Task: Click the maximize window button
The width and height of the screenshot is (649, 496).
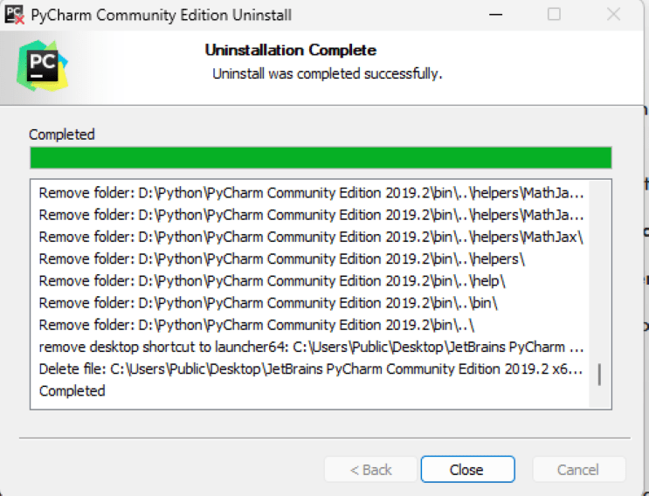Action: click(x=554, y=15)
